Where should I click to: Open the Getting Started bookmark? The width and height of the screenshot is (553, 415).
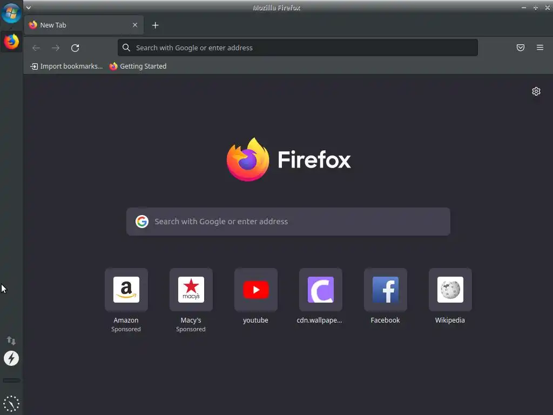(138, 66)
